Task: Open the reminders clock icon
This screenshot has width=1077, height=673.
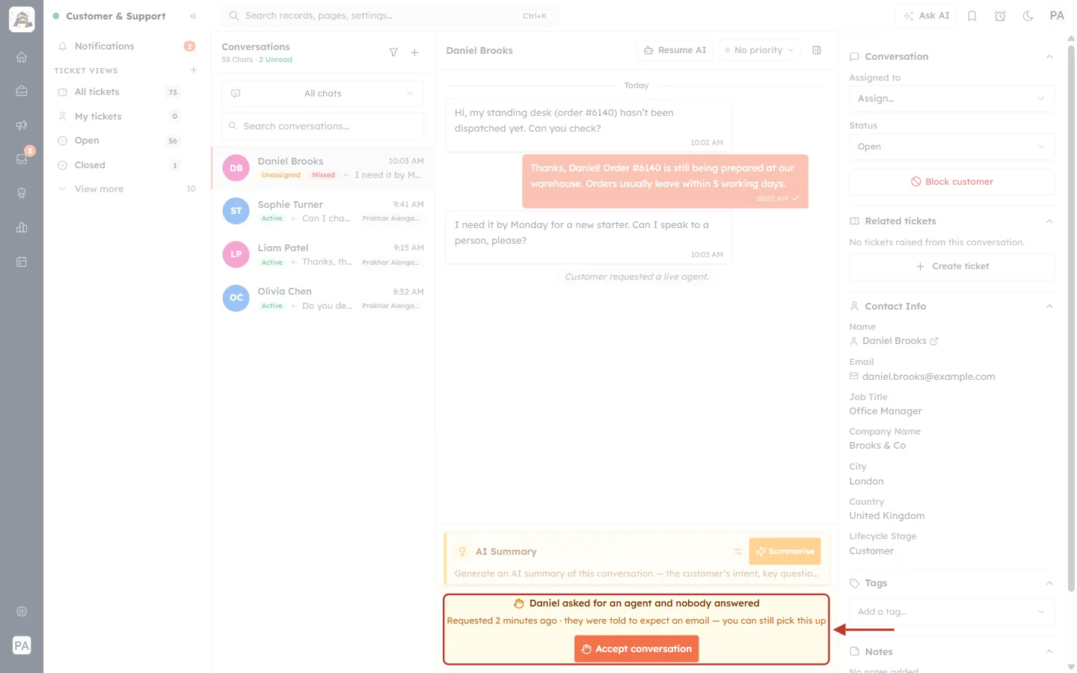Action: [1000, 16]
